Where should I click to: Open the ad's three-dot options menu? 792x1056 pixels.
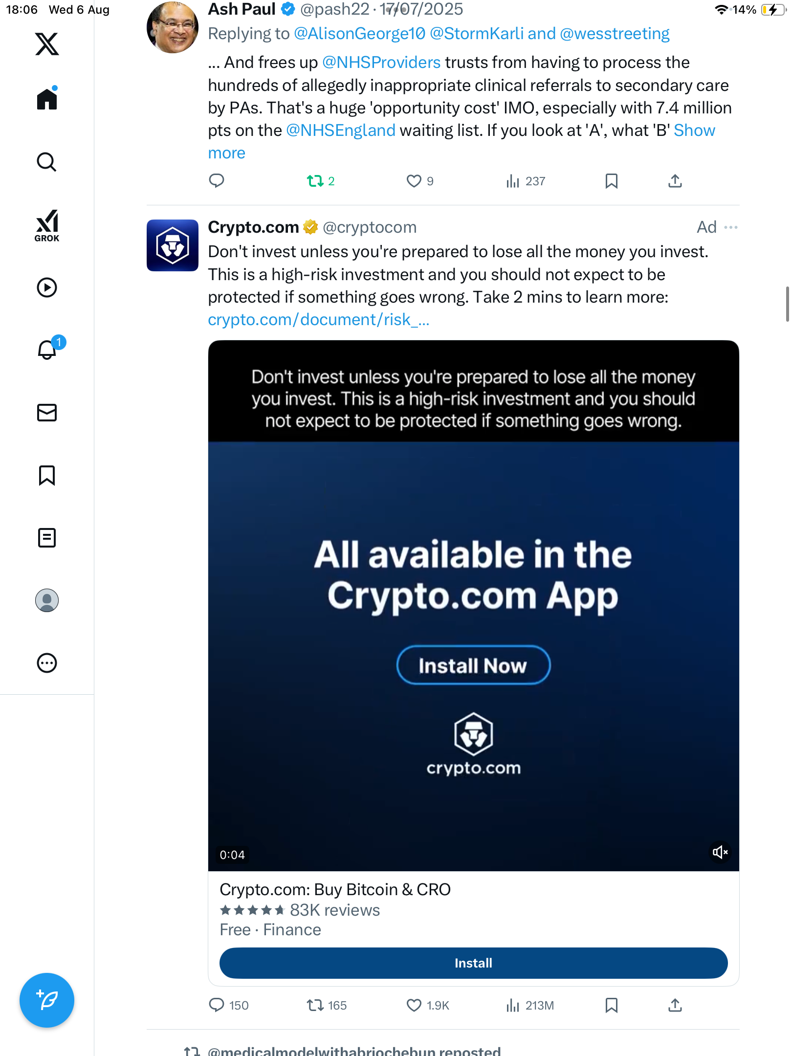click(731, 227)
